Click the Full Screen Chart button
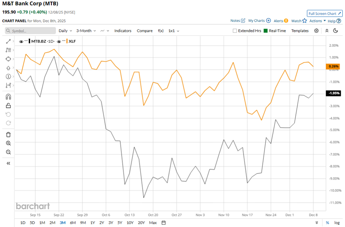Image resolution: width=345 pixels, height=227 pixels. click(x=325, y=14)
